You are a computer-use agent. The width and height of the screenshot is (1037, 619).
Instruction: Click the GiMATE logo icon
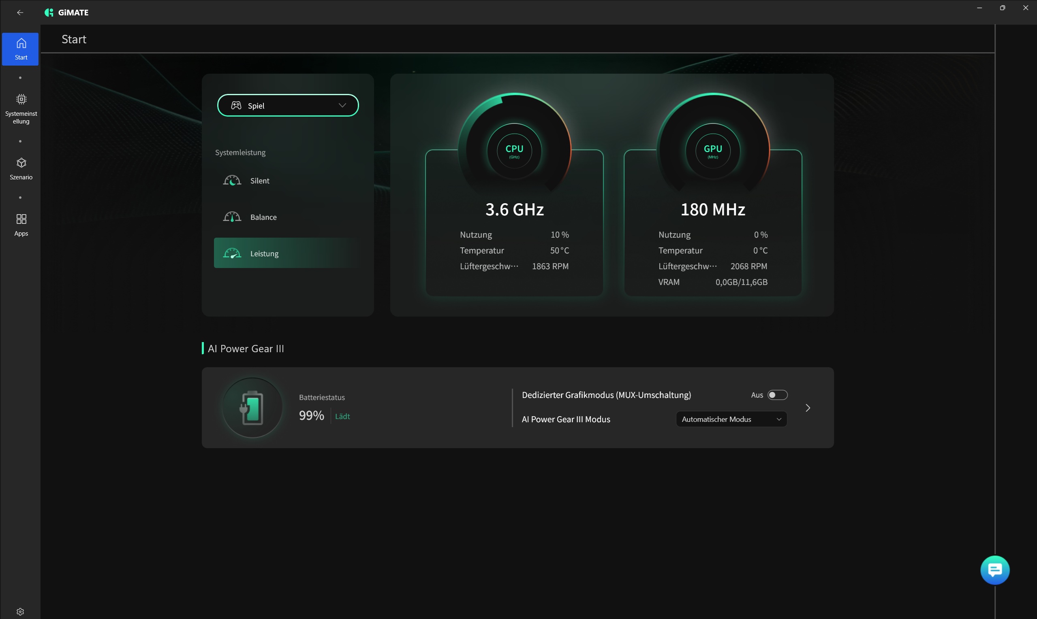[x=49, y=13]
